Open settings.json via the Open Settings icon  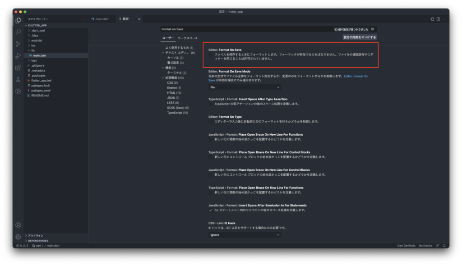(x=432, y=19)
